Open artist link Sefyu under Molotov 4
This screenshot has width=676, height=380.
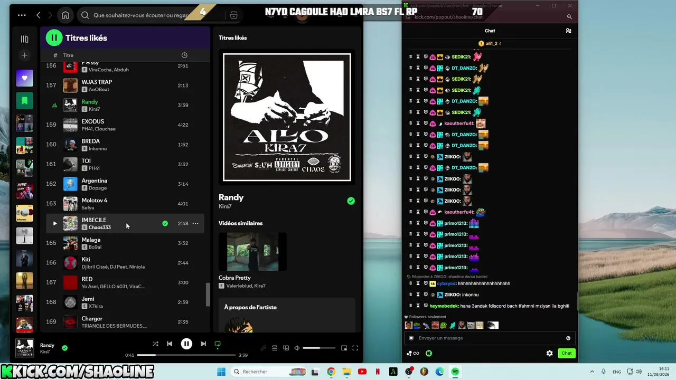(88, 208)
